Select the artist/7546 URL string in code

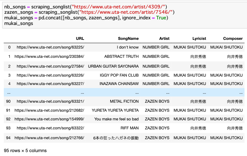[x=126, y=12]
